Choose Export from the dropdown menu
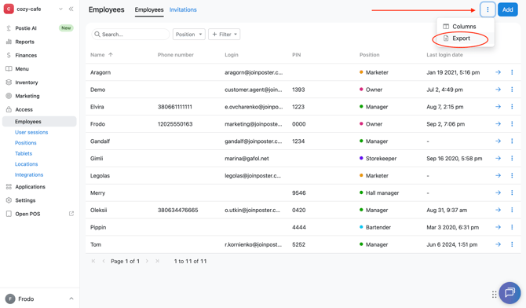Screen dimensions: 526x308 point(461,38)
